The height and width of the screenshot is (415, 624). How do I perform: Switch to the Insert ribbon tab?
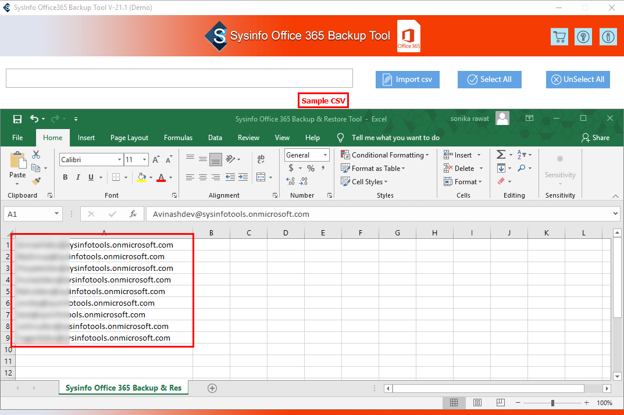(86, 138)
